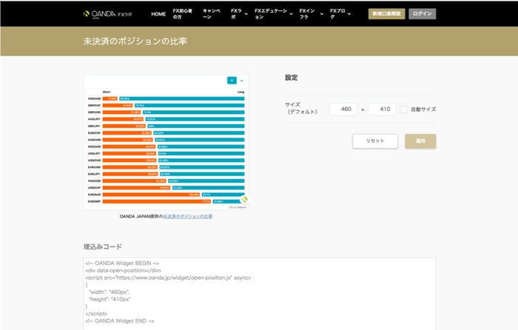Click the green OANDA badge on the chart
Image resolution: width=518 pixels, height=330 pixels.
pos(243,200)
